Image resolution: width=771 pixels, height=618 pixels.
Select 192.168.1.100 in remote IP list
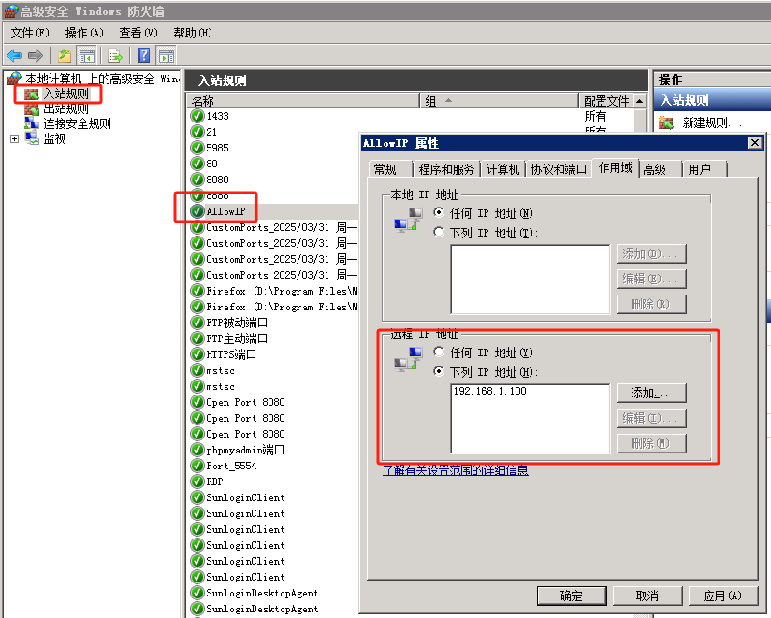489,392
